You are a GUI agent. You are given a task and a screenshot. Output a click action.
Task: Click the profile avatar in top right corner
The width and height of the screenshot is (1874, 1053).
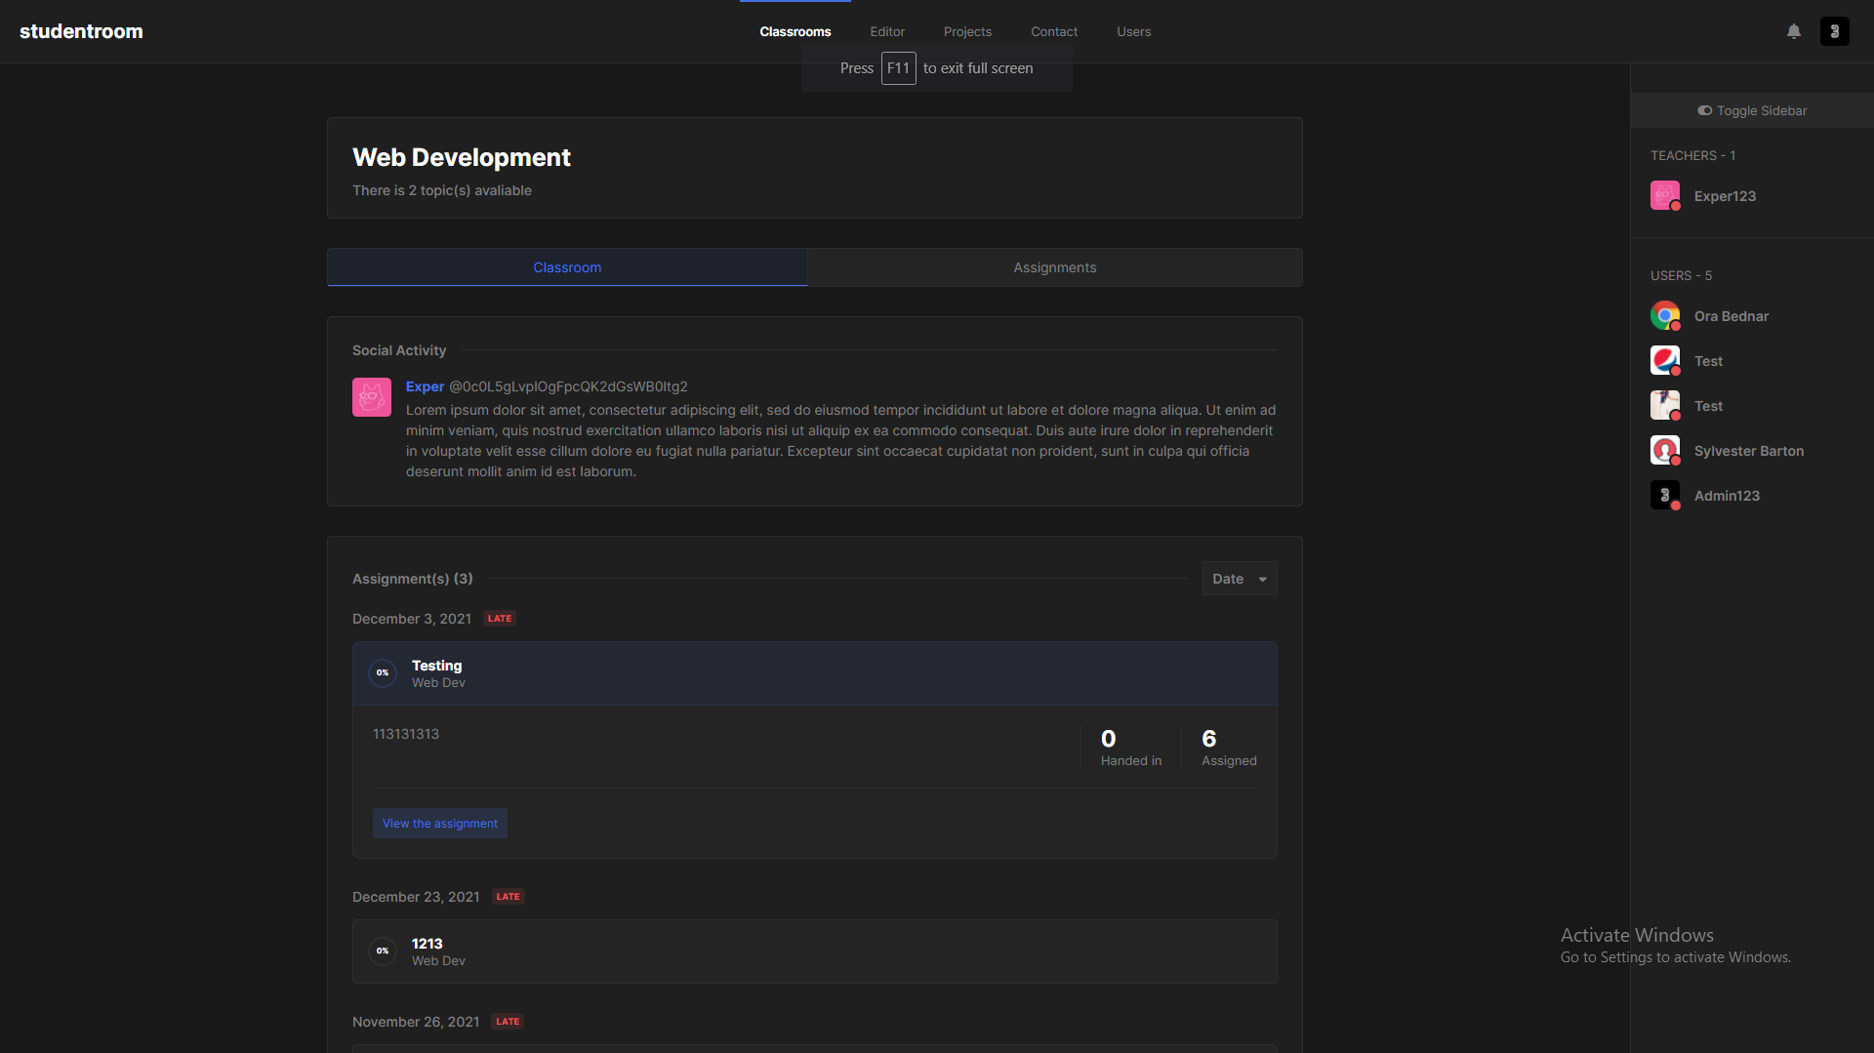tap(1835, 30)
